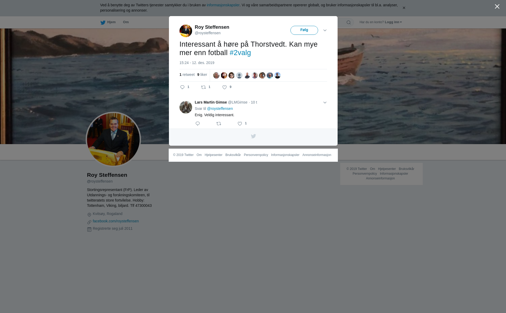Close the tweet overlay with the large X

click(x=497, y=7)
